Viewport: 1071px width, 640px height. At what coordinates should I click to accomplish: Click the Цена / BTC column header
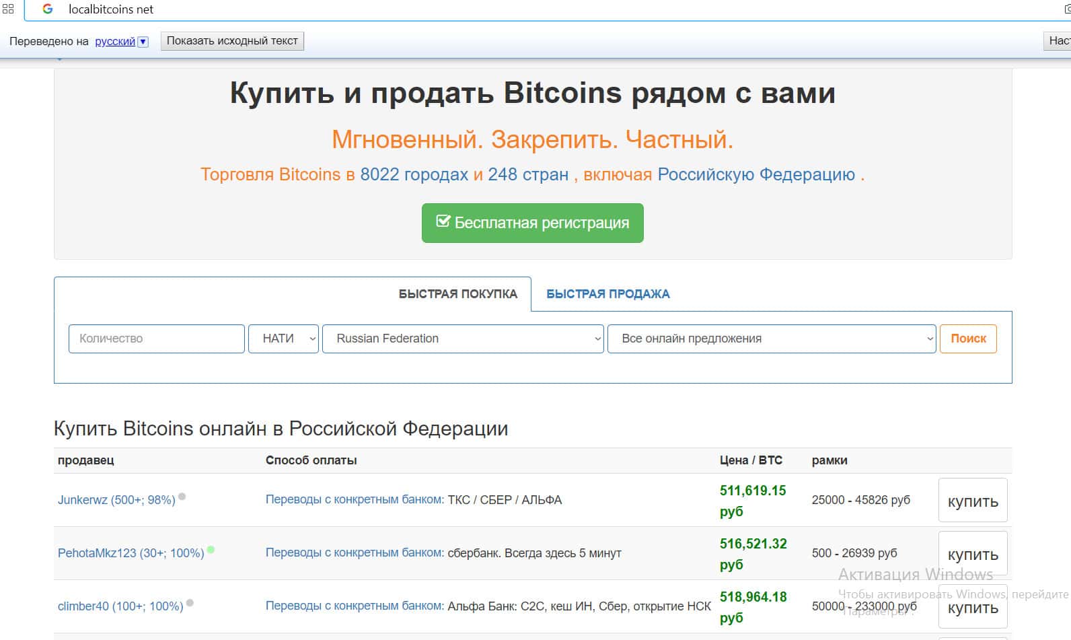(x=751, y=460)
